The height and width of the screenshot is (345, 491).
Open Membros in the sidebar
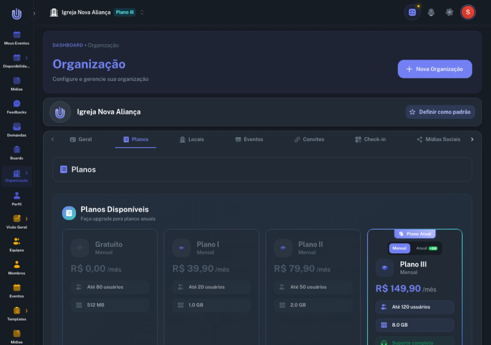coord(17,268)
